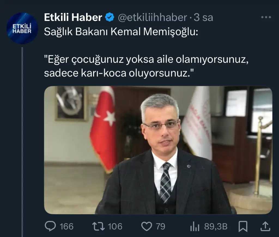
Task: Click the repost arrows icon
Action: click(98, 226)
